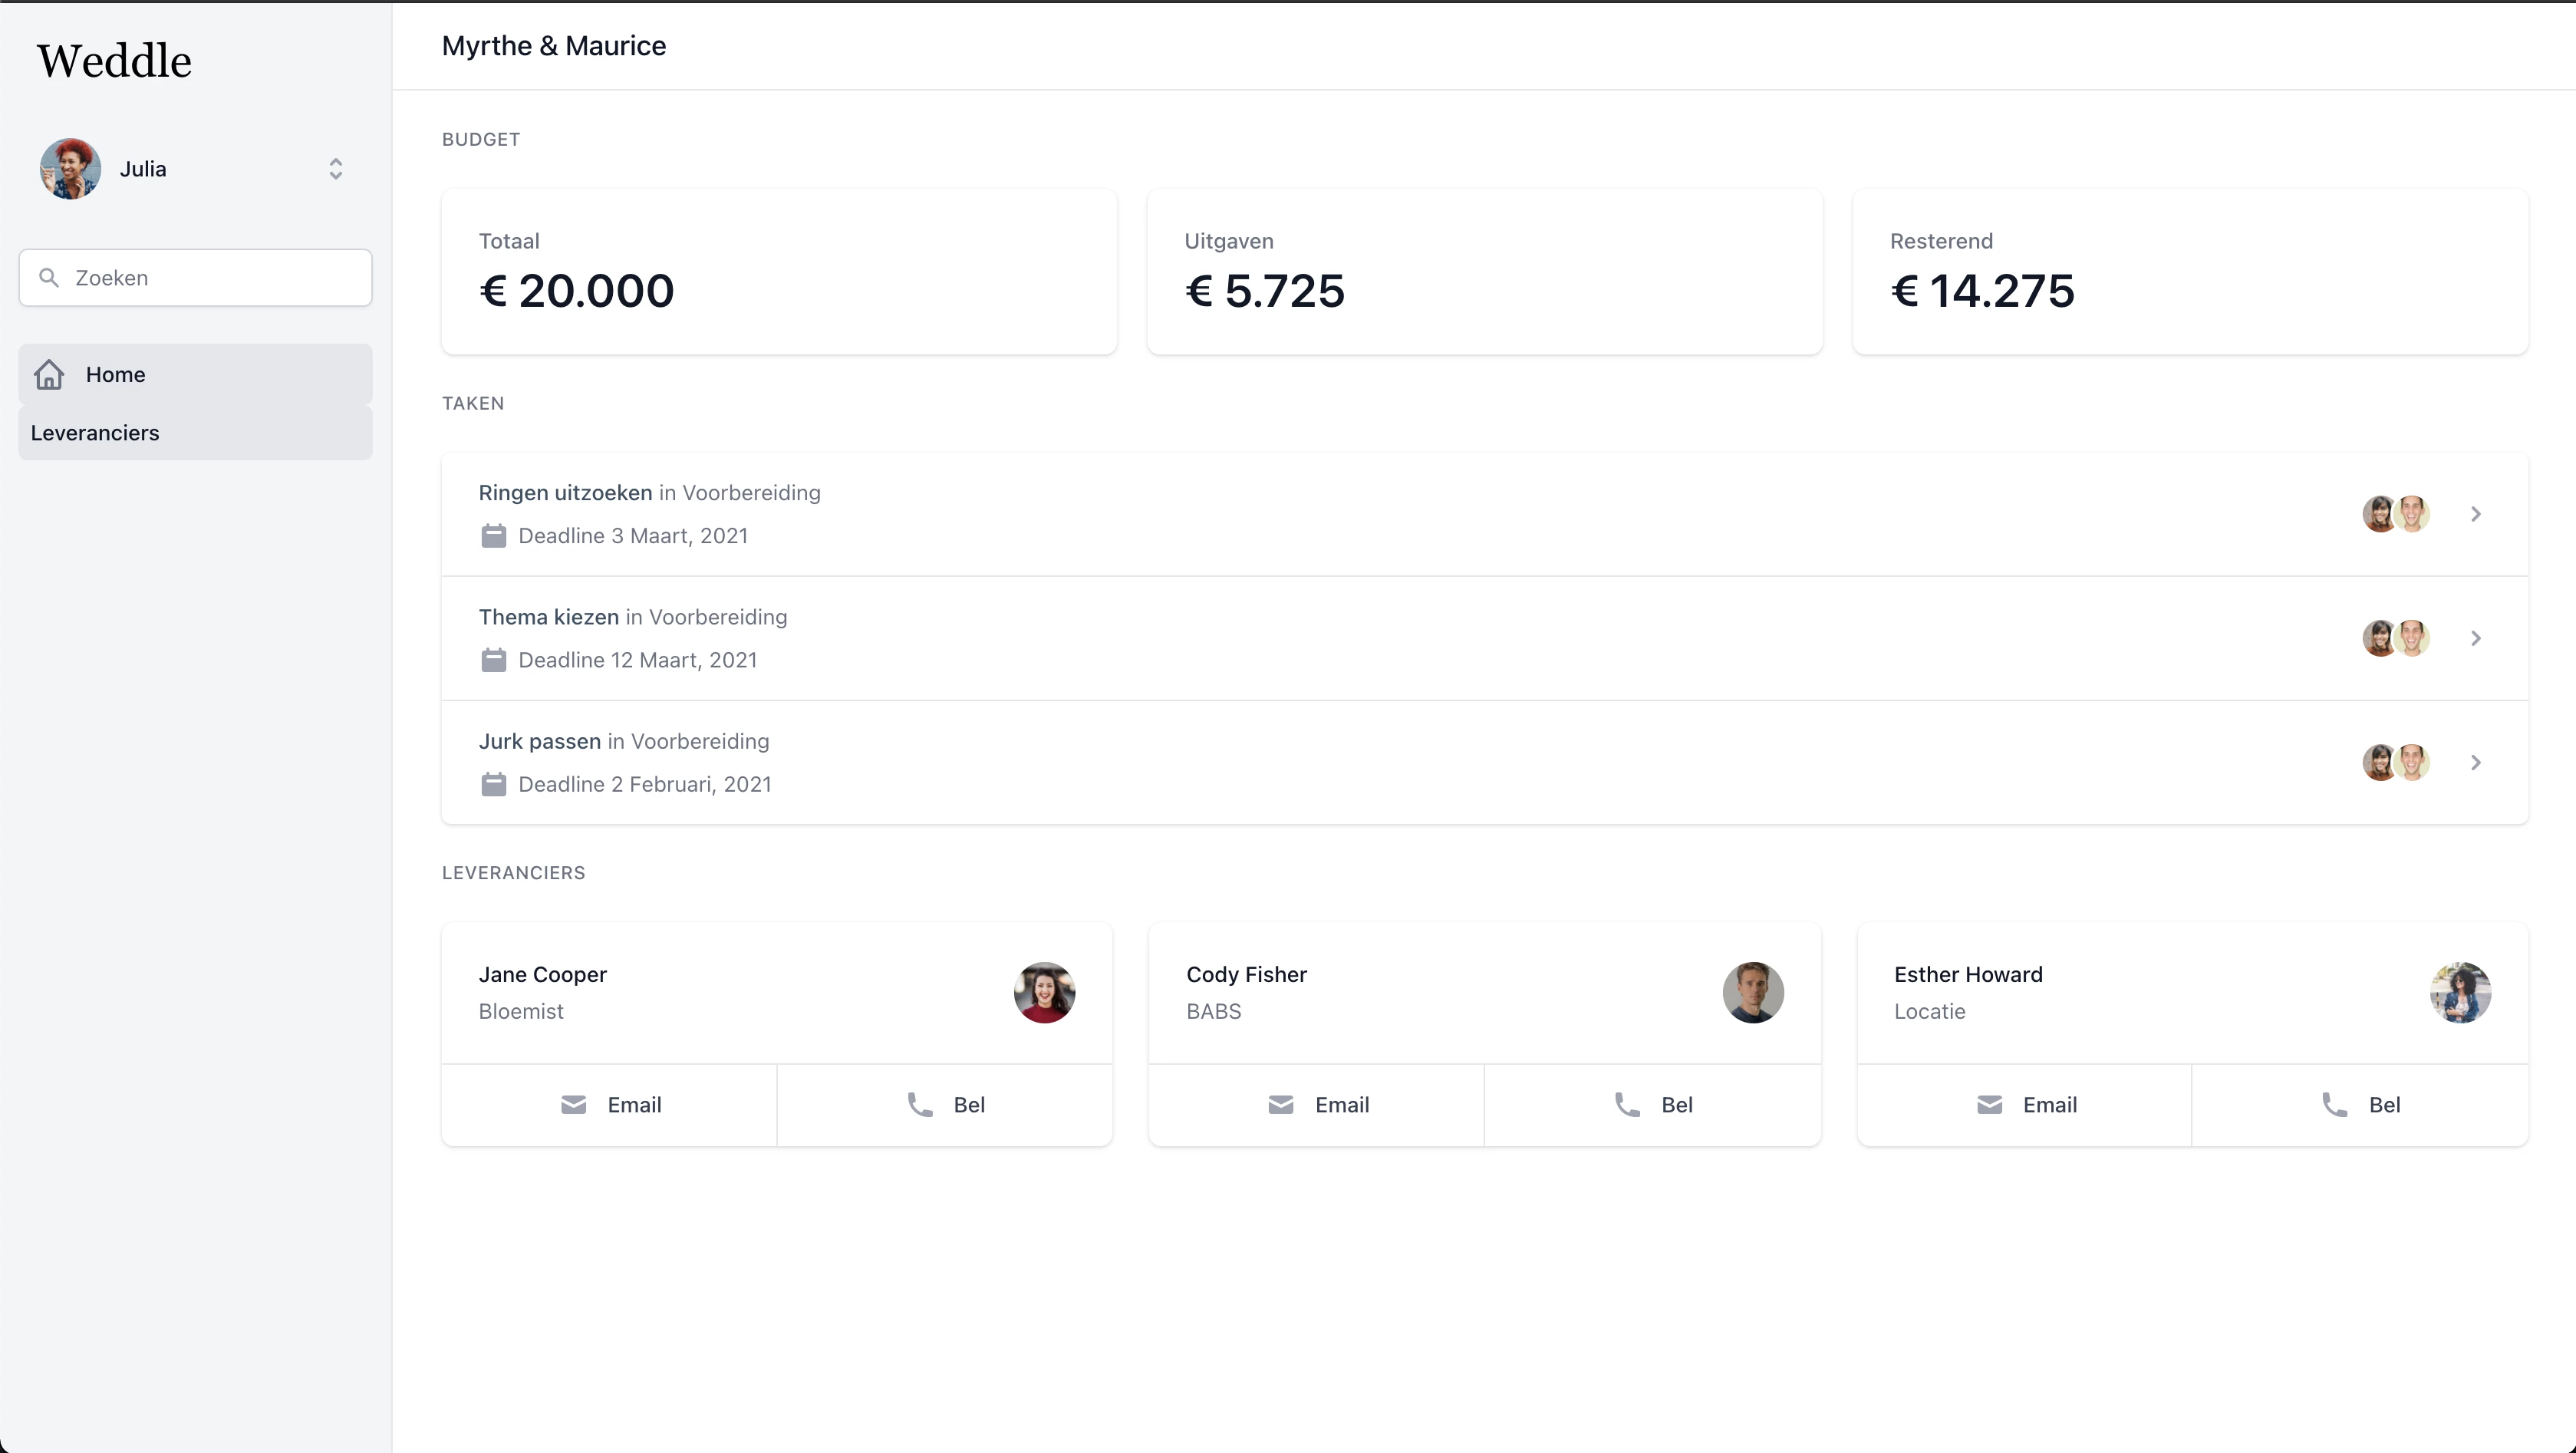Click assignee avatars on Thema kiezen task
The image size is (2576, 1453).
pos(2396,638)
